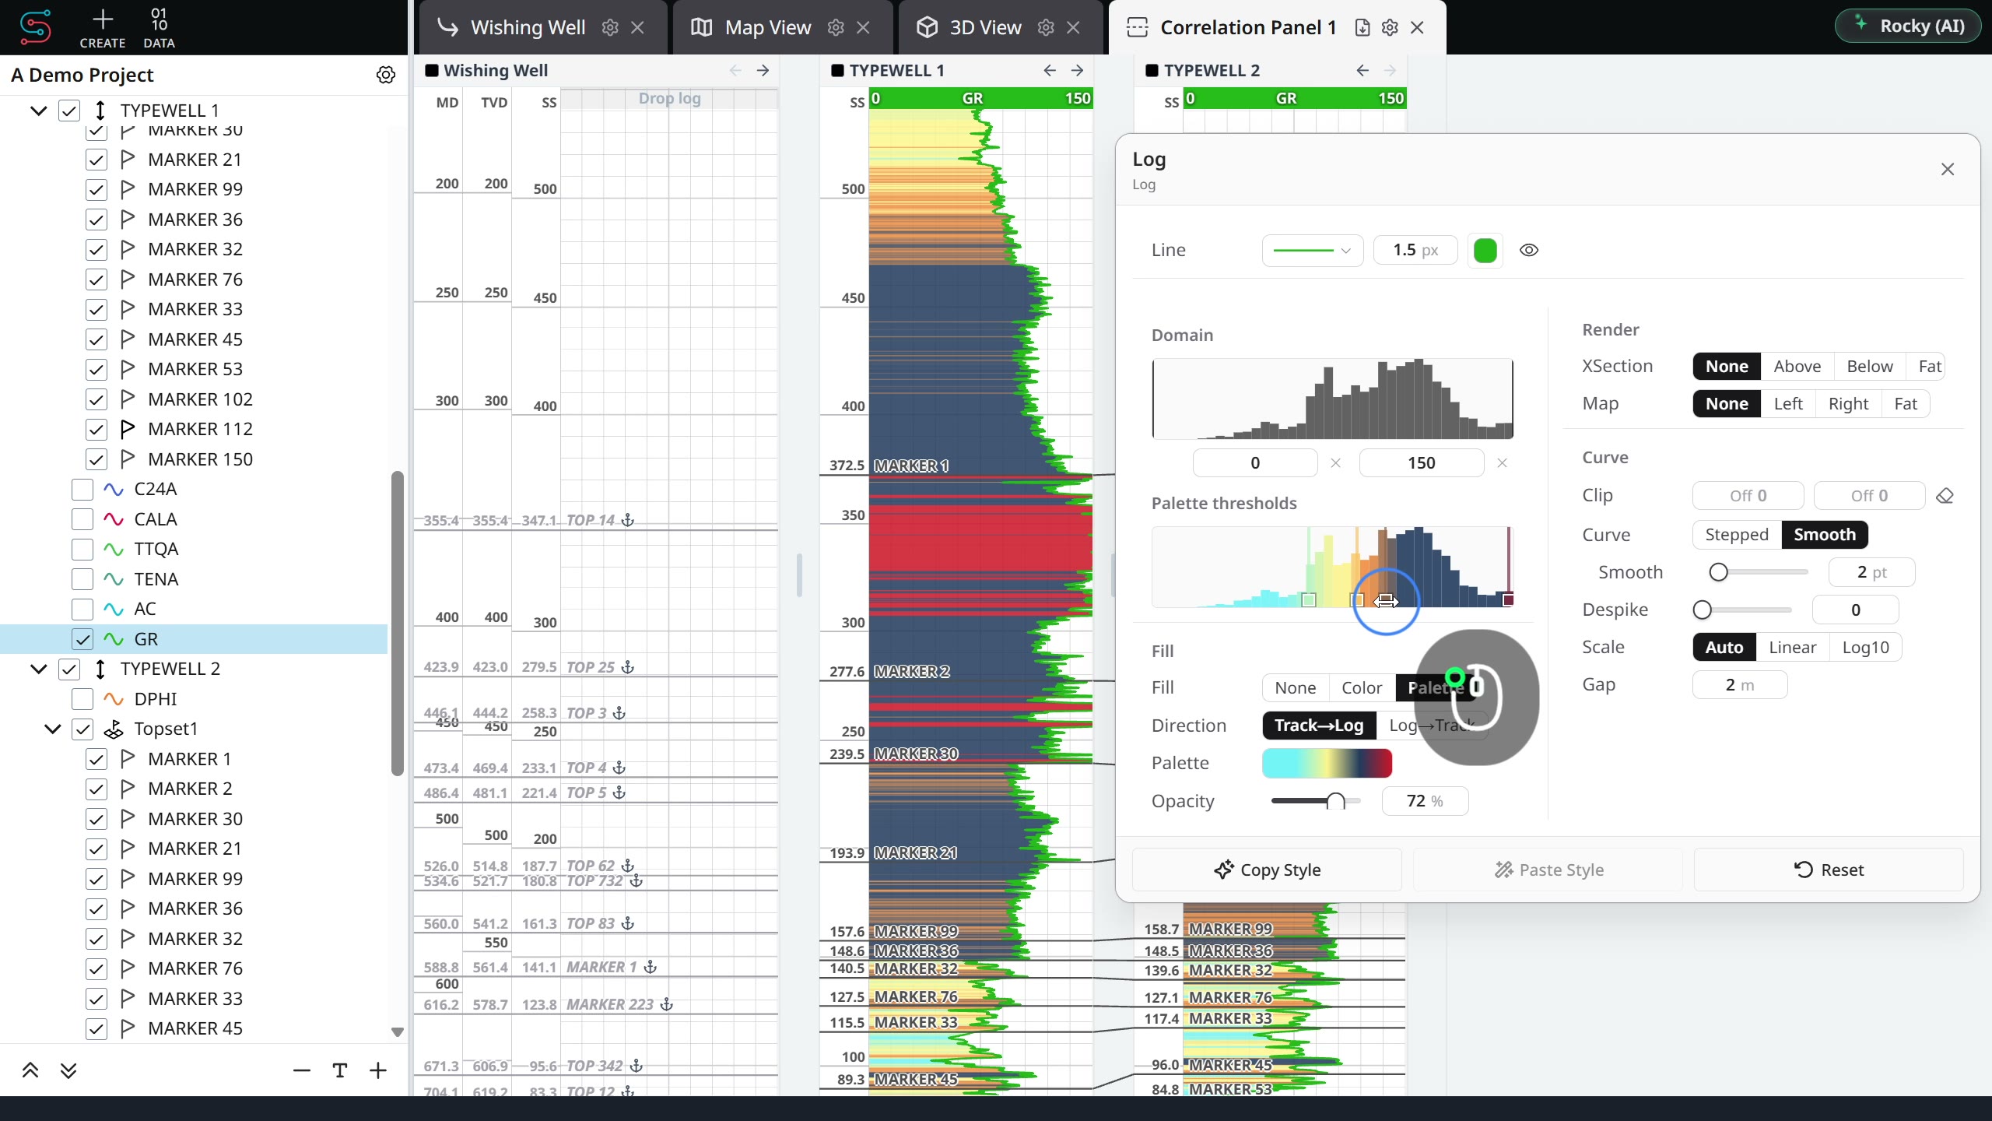This screenshot has height=1121, width=1992.
Task: Click the Copy Style button
Action: coord(1267,870)
